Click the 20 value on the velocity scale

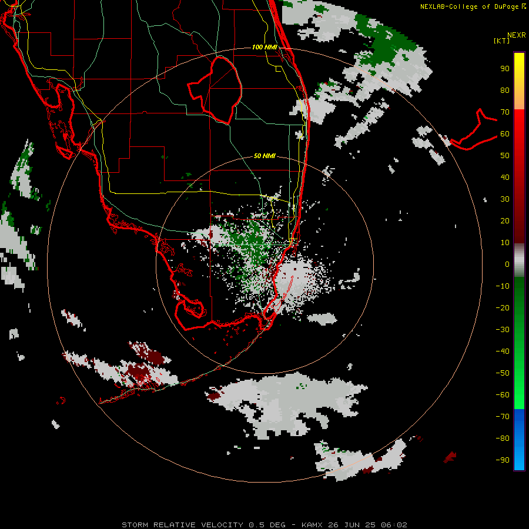505,221
